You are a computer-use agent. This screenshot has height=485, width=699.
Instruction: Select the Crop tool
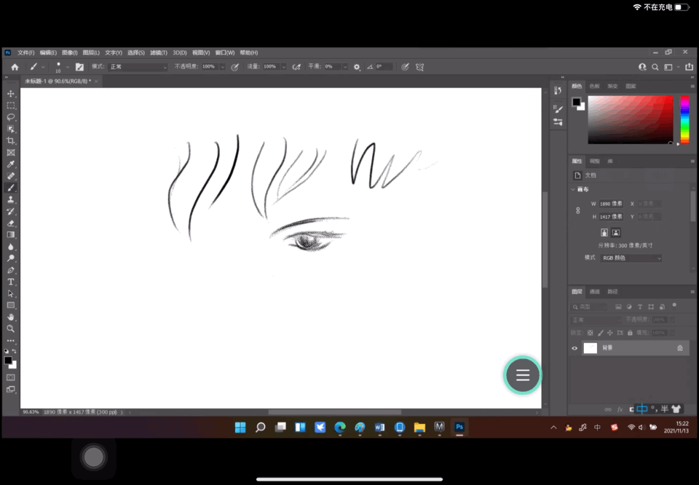(11, 141)
